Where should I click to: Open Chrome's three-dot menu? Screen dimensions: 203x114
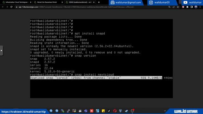(x=200, y=7)
